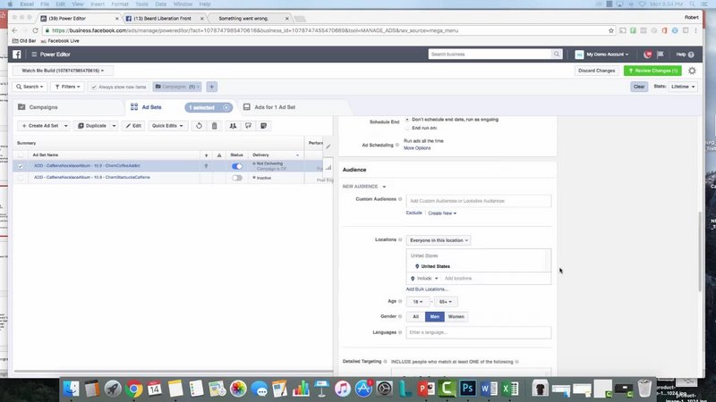Select the End run on radio option
716x402 pixels.
[x=407, y=128]
